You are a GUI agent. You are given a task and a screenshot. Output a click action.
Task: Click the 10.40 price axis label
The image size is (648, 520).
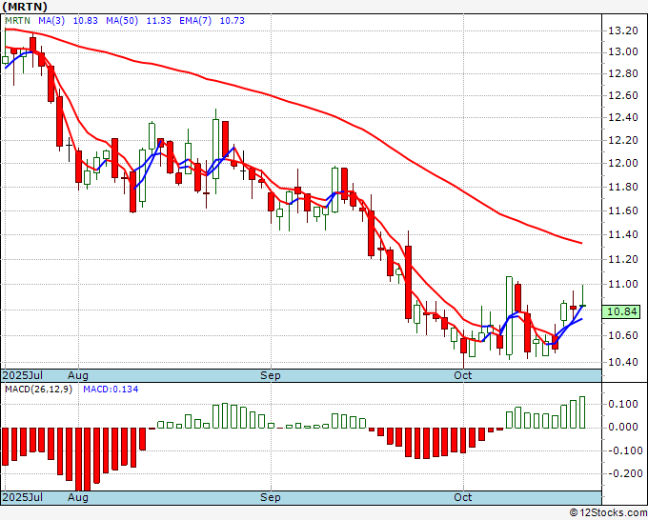click(x=623, y=362)
